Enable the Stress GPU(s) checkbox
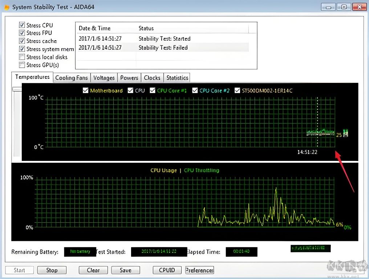Screen dimensions: 369x279 coord(22,65)
